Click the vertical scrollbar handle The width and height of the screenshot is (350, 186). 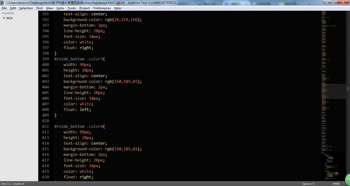348,89
